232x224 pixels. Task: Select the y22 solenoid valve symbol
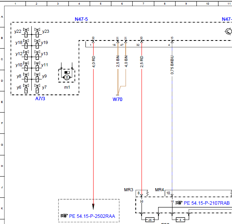click(x=26, y=33)
